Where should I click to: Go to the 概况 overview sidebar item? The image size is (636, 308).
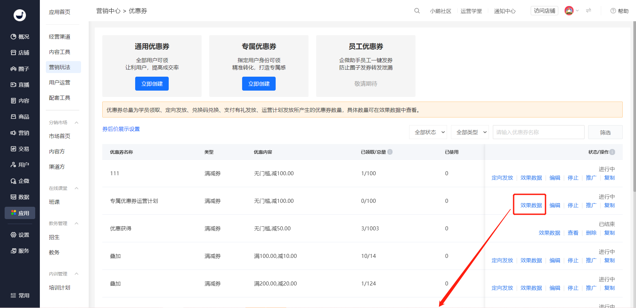[x=20, y=37]
